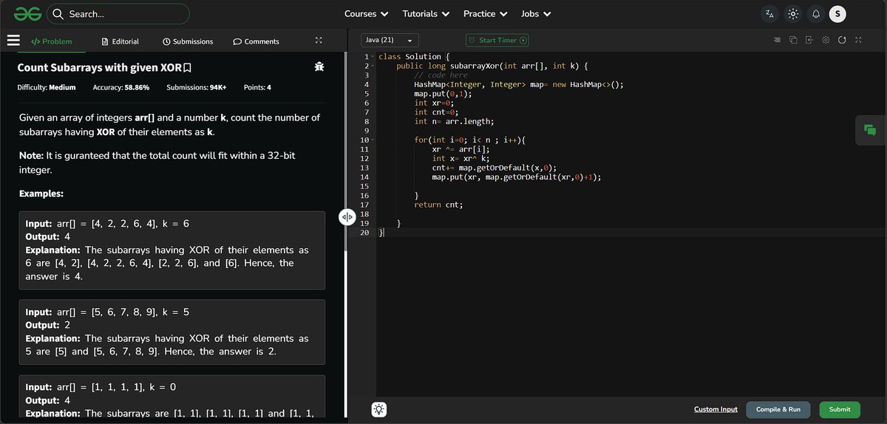
Task: Expand the code editor to fullscreen
Action: [x=858, y=40]
